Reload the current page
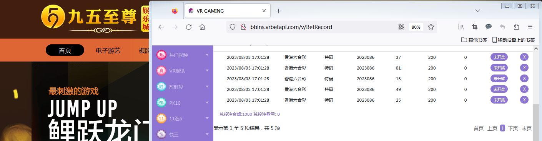This screenshot has height=141, width=542. tap(189, 27)
